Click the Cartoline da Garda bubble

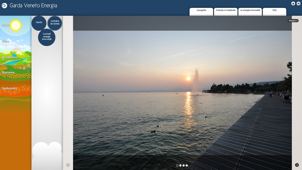click(x=55, y=23)
